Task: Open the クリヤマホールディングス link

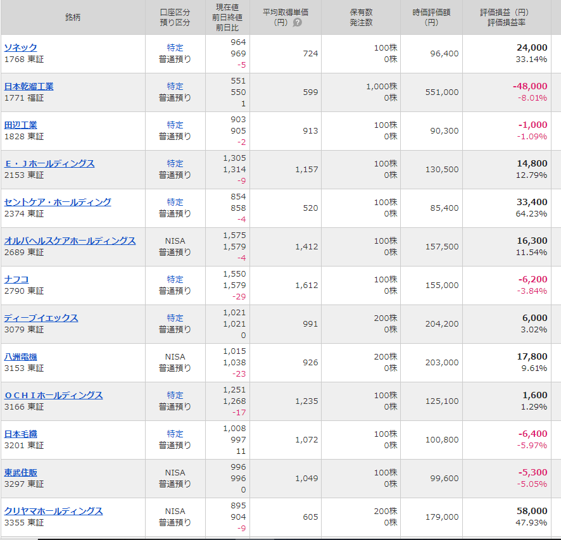Action: (x=53, y=511)
